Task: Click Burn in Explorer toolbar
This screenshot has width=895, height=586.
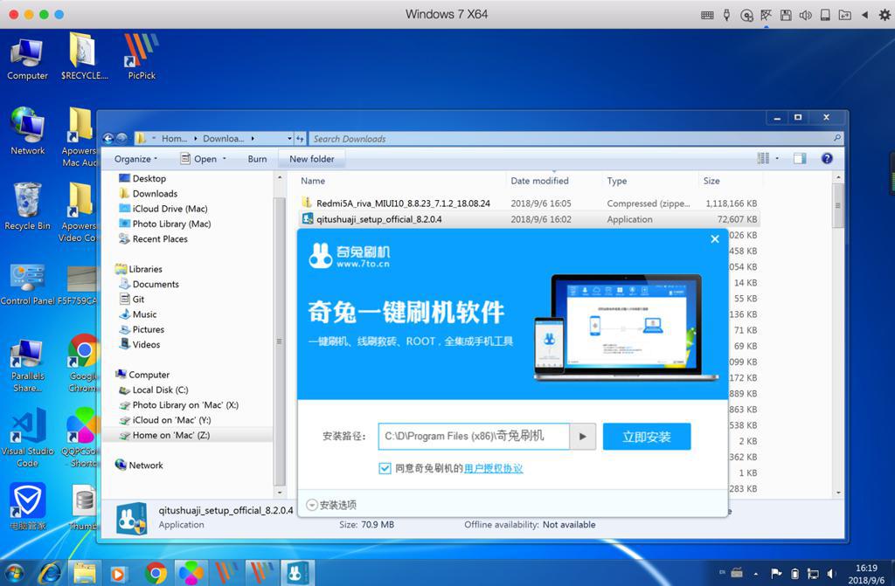Action: click(257, 159)
